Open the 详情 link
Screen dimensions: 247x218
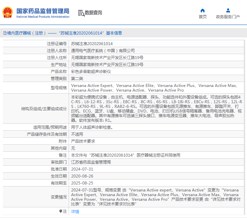pos(75,212)
